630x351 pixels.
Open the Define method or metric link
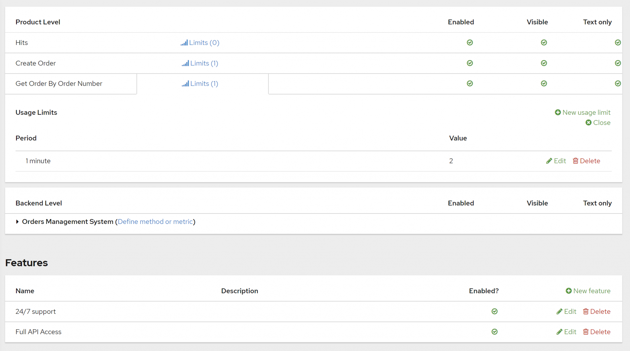(x=155, y=221)
